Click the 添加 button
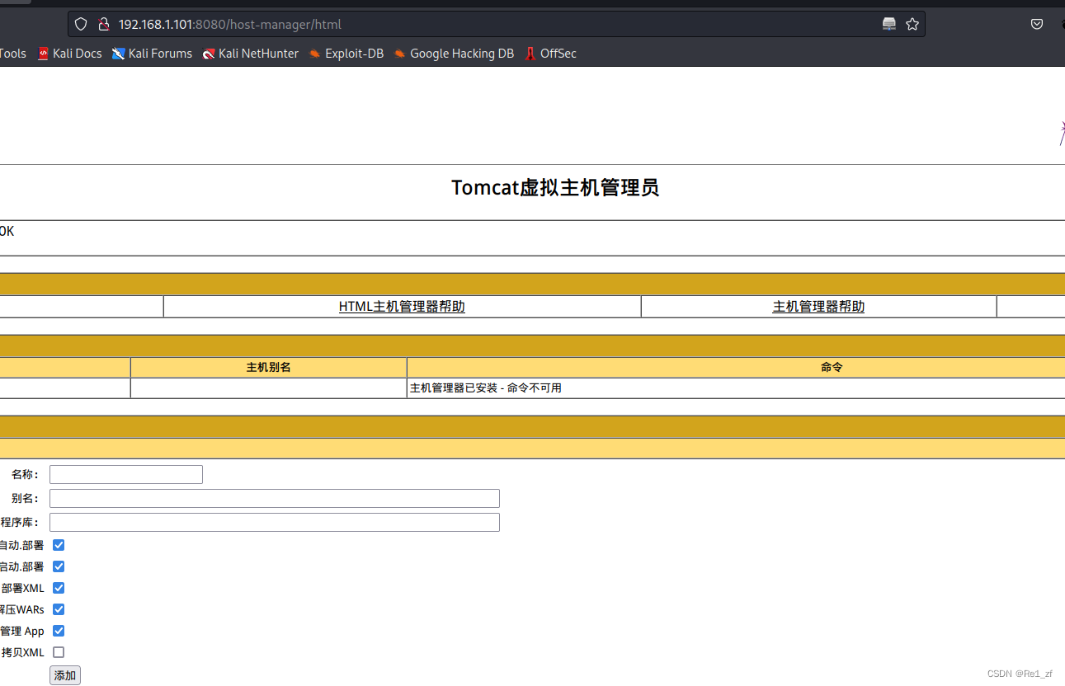Viewport: 1065px width, 686px height. (65, 675)
